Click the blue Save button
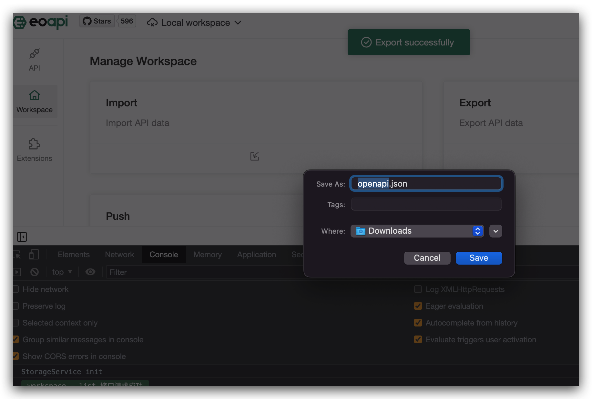 (x=479, y=258)
